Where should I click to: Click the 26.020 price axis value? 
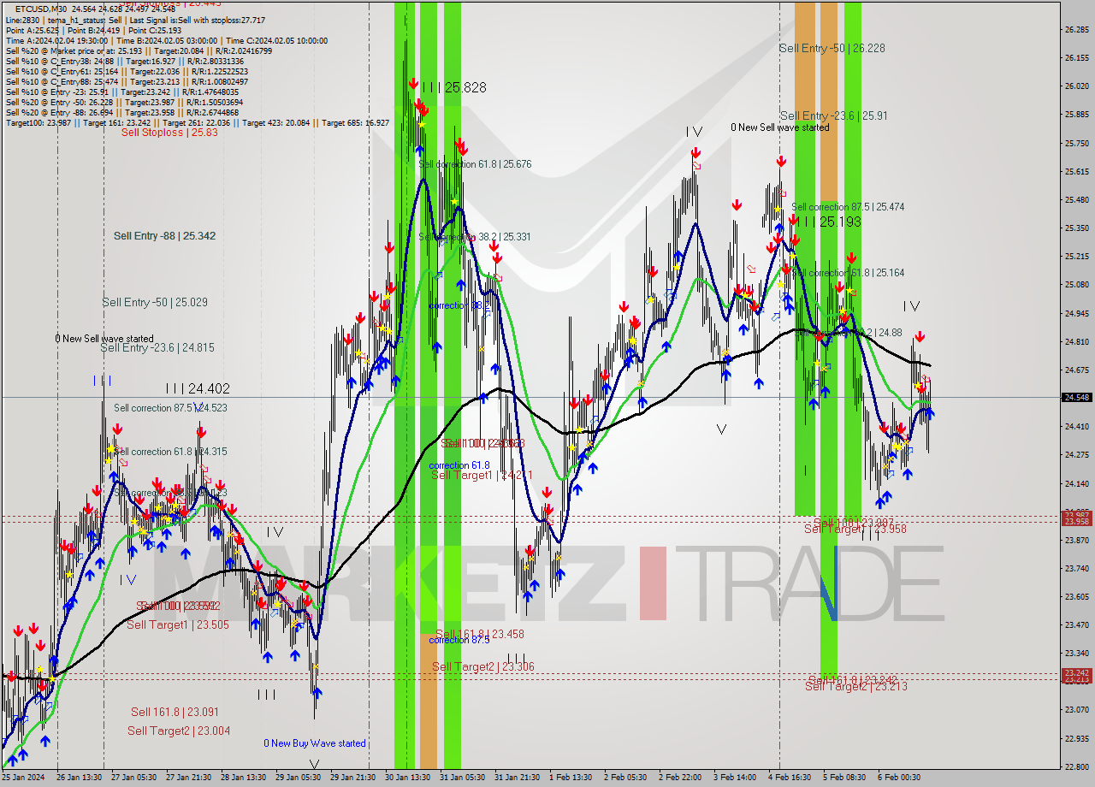(1075, 86)
